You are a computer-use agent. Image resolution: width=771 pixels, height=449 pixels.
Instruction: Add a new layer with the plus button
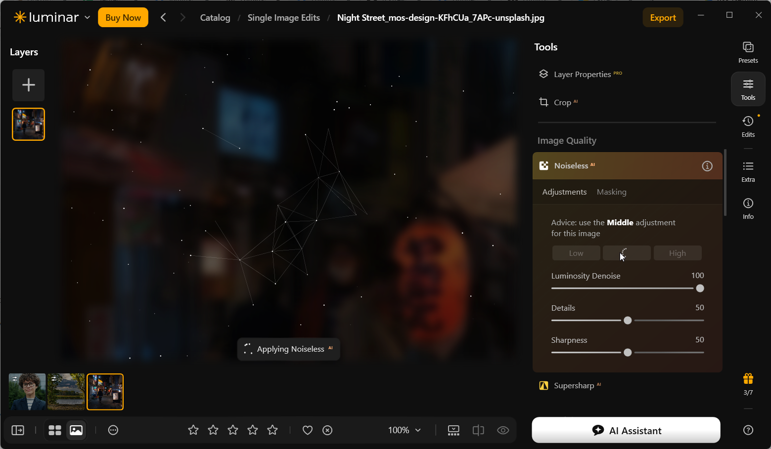(29, 85)
